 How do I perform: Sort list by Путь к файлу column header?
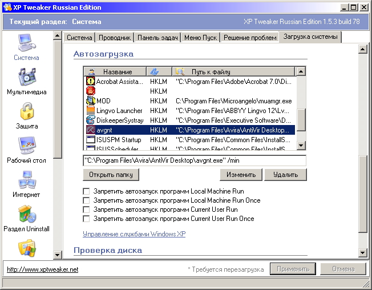[x=233, y=72]
